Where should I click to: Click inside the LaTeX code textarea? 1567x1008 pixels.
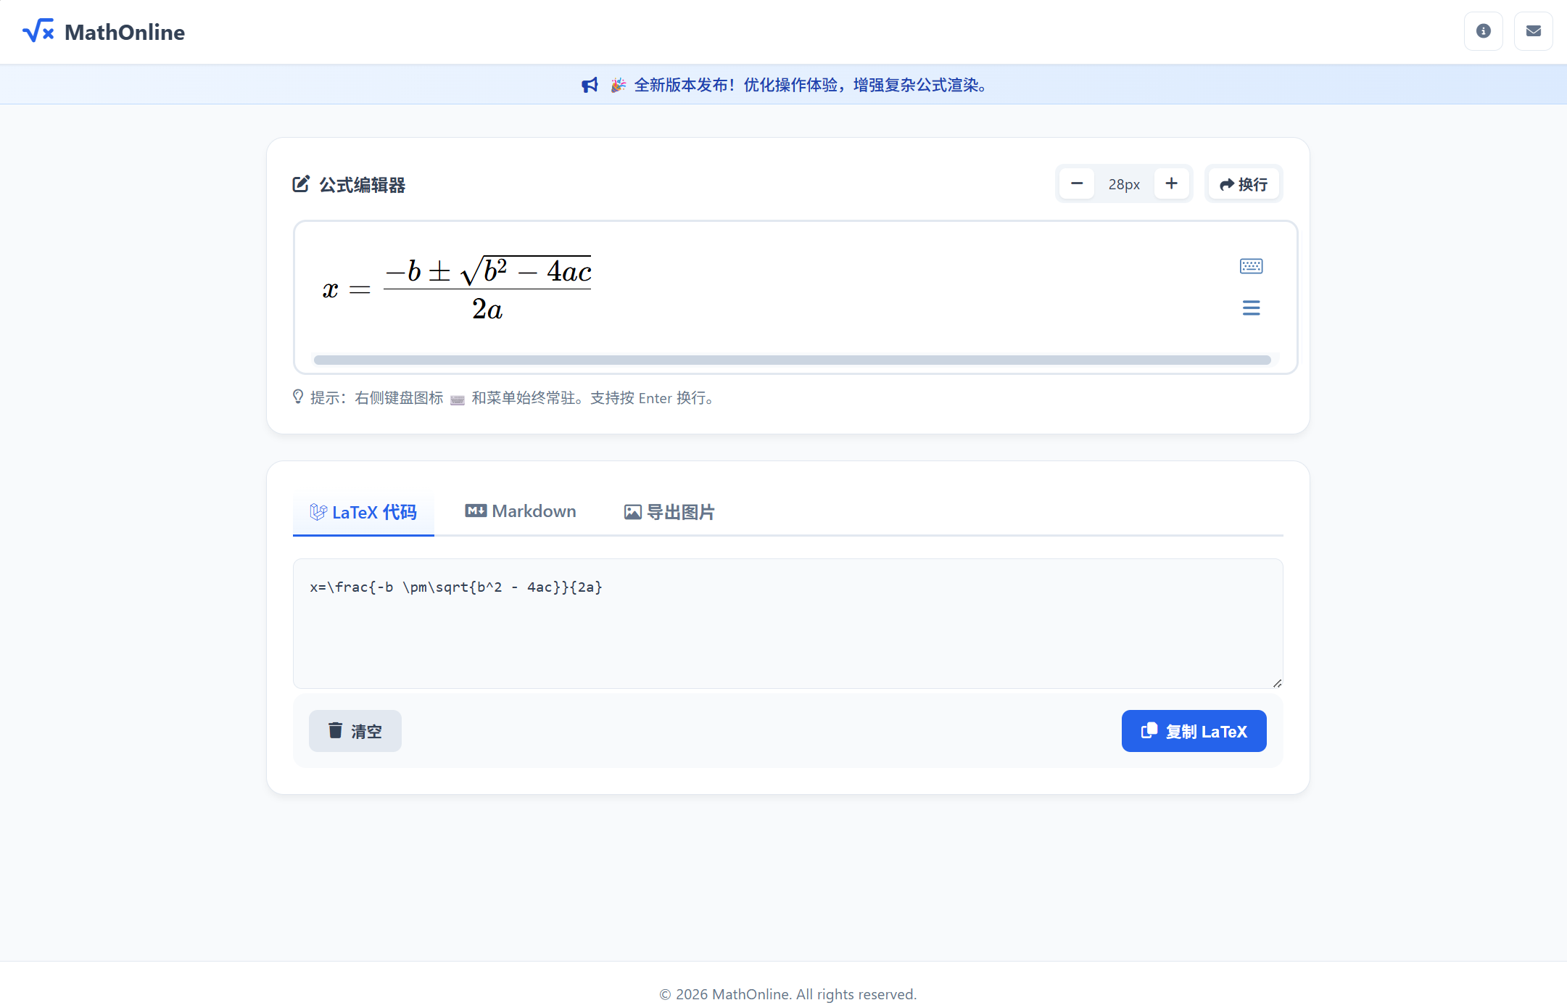click(x=787, y=623)
